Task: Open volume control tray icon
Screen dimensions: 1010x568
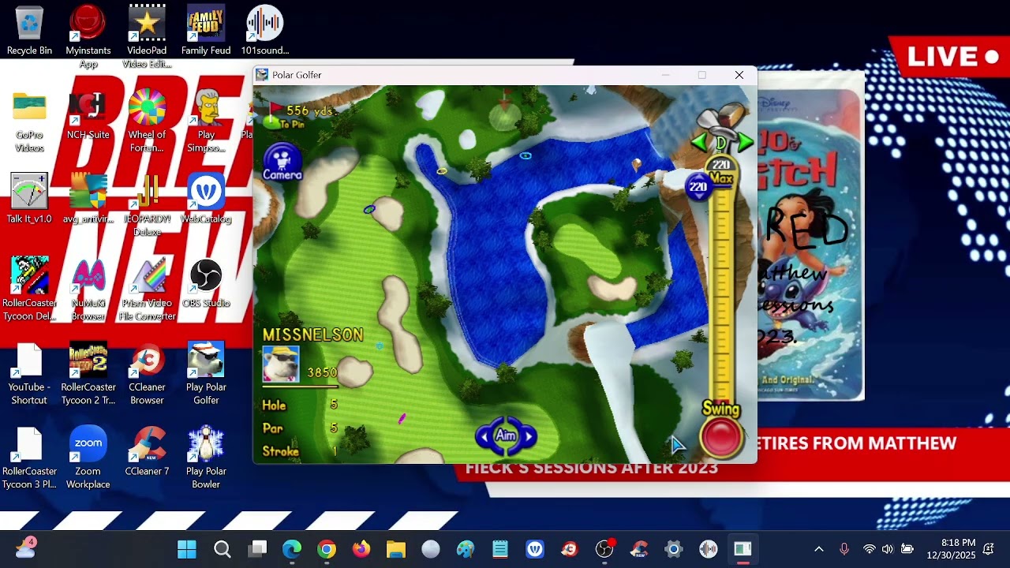Action: [888, 549]
